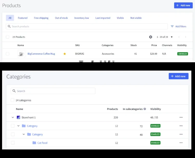
Task: Tick checkbox for Category with 72 in subcategories
Action: (13, 126)
